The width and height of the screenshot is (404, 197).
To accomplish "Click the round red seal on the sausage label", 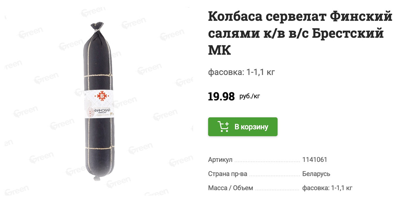I will tap(90, 113).
